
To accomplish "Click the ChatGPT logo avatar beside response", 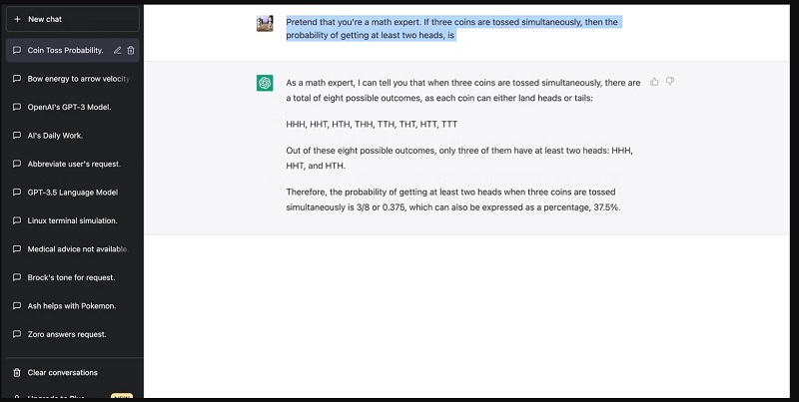I will point(265,83).
